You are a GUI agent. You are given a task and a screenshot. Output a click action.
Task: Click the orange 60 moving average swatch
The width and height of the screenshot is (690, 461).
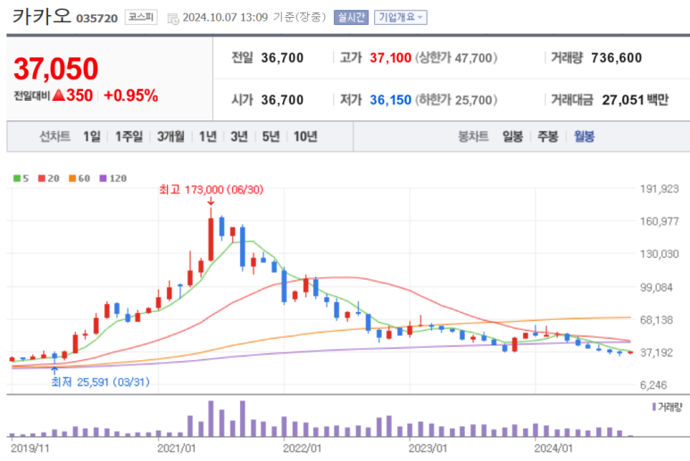coord(72,178)
